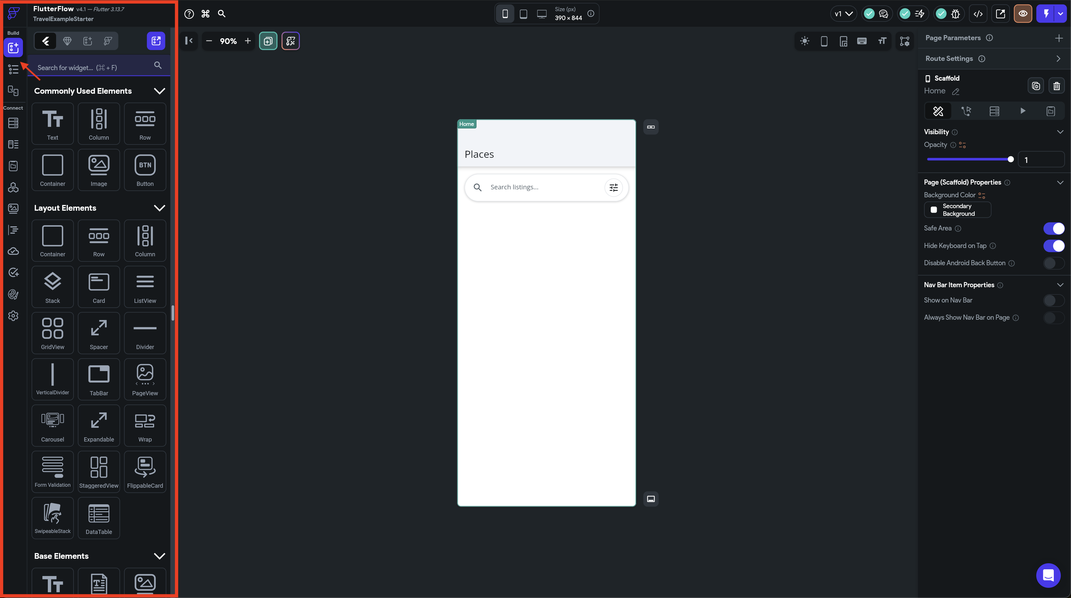Switch to the Actions tab in properties panel
This screenshot has height=598, width=1071.
coord(966,111)
